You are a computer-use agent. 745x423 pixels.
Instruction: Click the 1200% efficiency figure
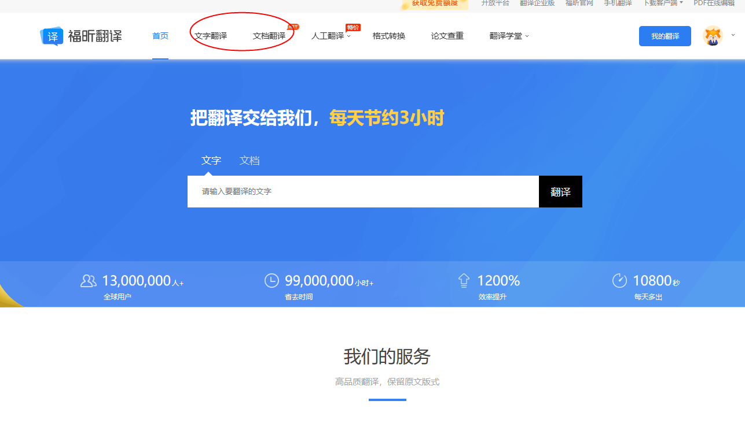coord(498,281)
